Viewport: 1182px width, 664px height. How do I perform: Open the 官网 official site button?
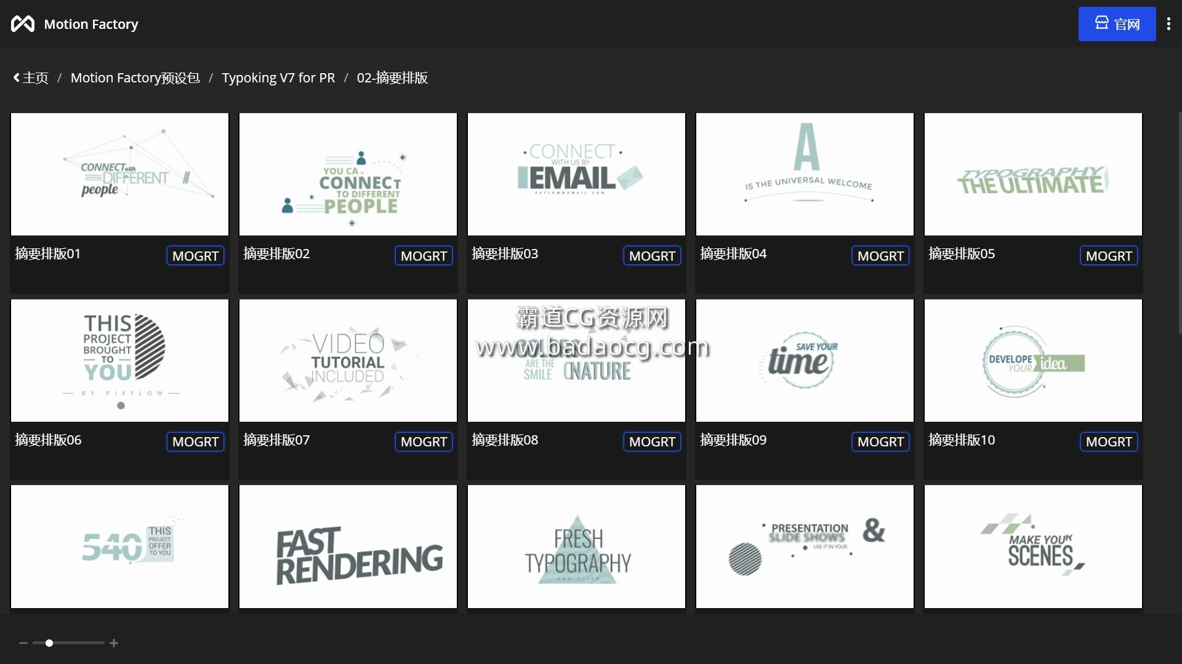[x=1117, y=24]
